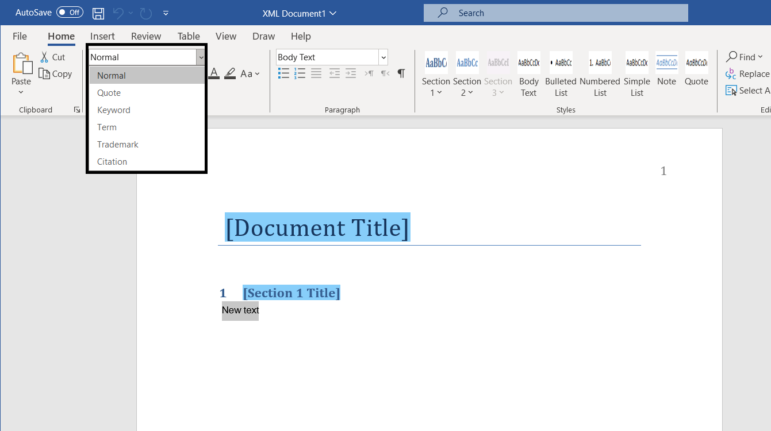Open the Change case Aa dropdown
The height and width of the screenshot is (431, 771).
click(248, 73)
